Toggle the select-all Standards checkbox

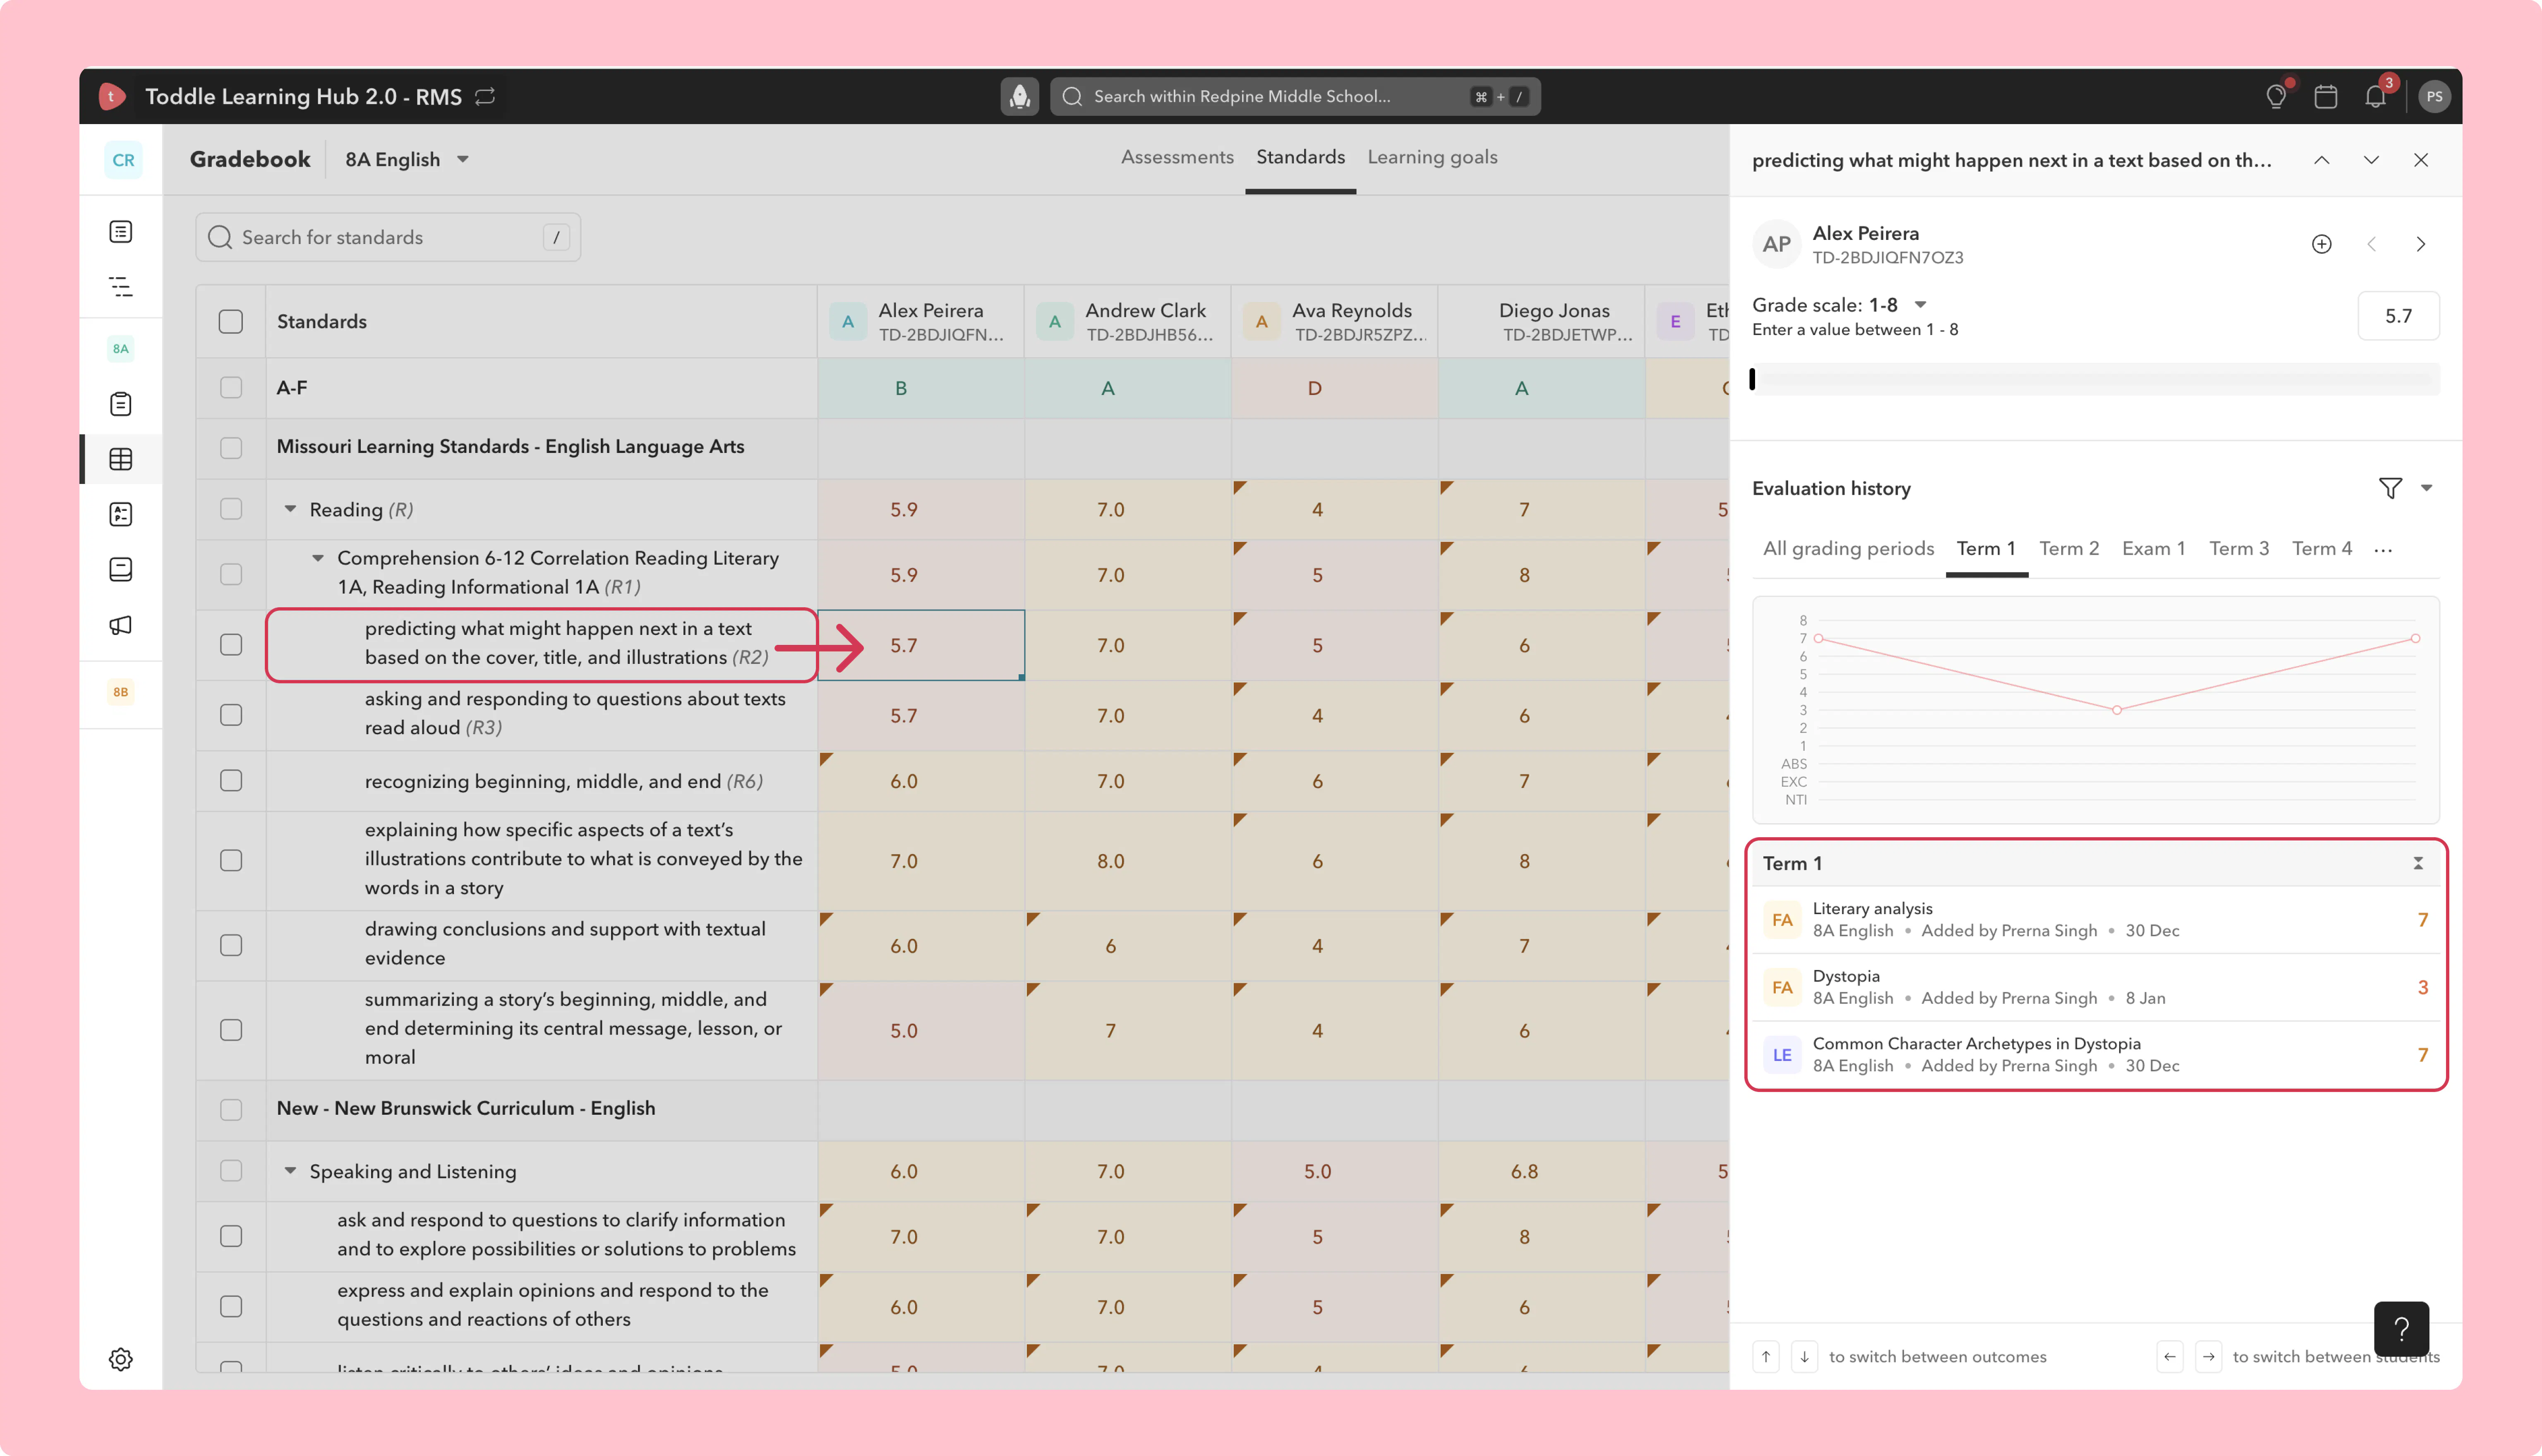coord(231,321)
